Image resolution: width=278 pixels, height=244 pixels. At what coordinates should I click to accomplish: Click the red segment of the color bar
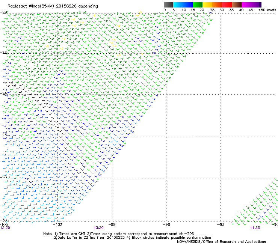coord(227,5)
